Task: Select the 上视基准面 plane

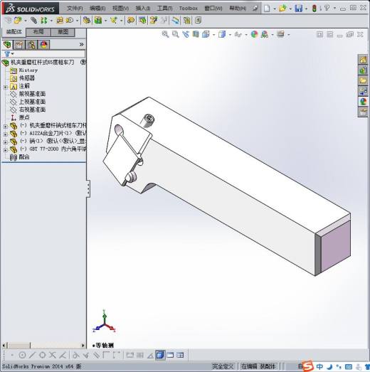Action: [x=32, y=102]
